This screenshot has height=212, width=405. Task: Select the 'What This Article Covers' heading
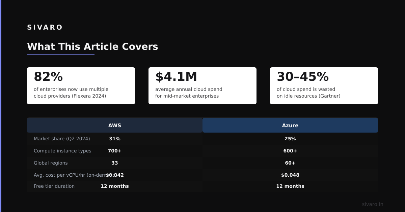click(x=92, y=46)
